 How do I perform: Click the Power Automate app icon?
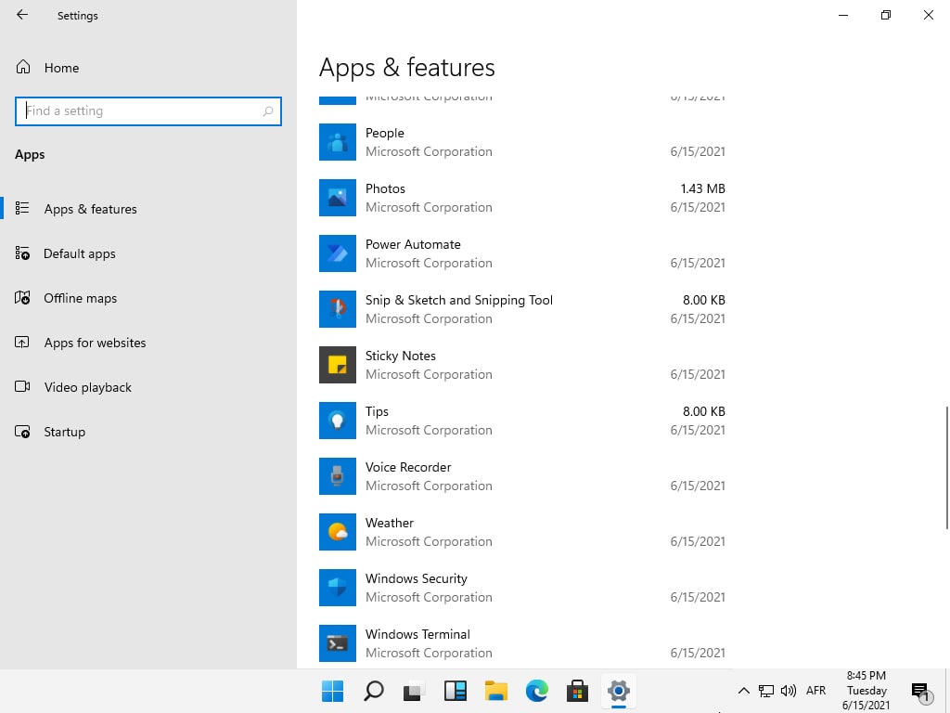pos(338,253)
